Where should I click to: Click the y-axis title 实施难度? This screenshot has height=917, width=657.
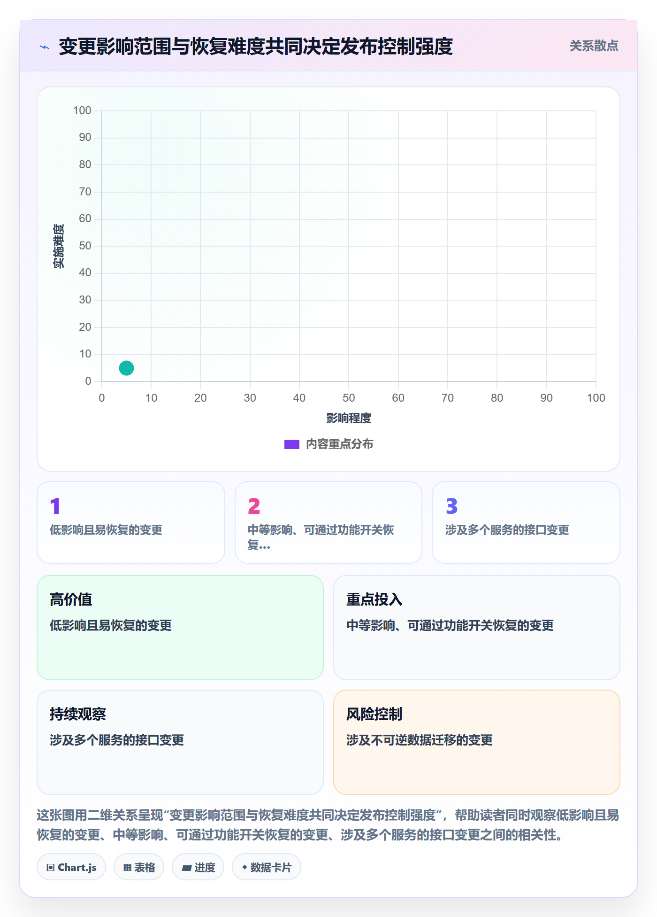pyautogui.click(x=58, y=246)
